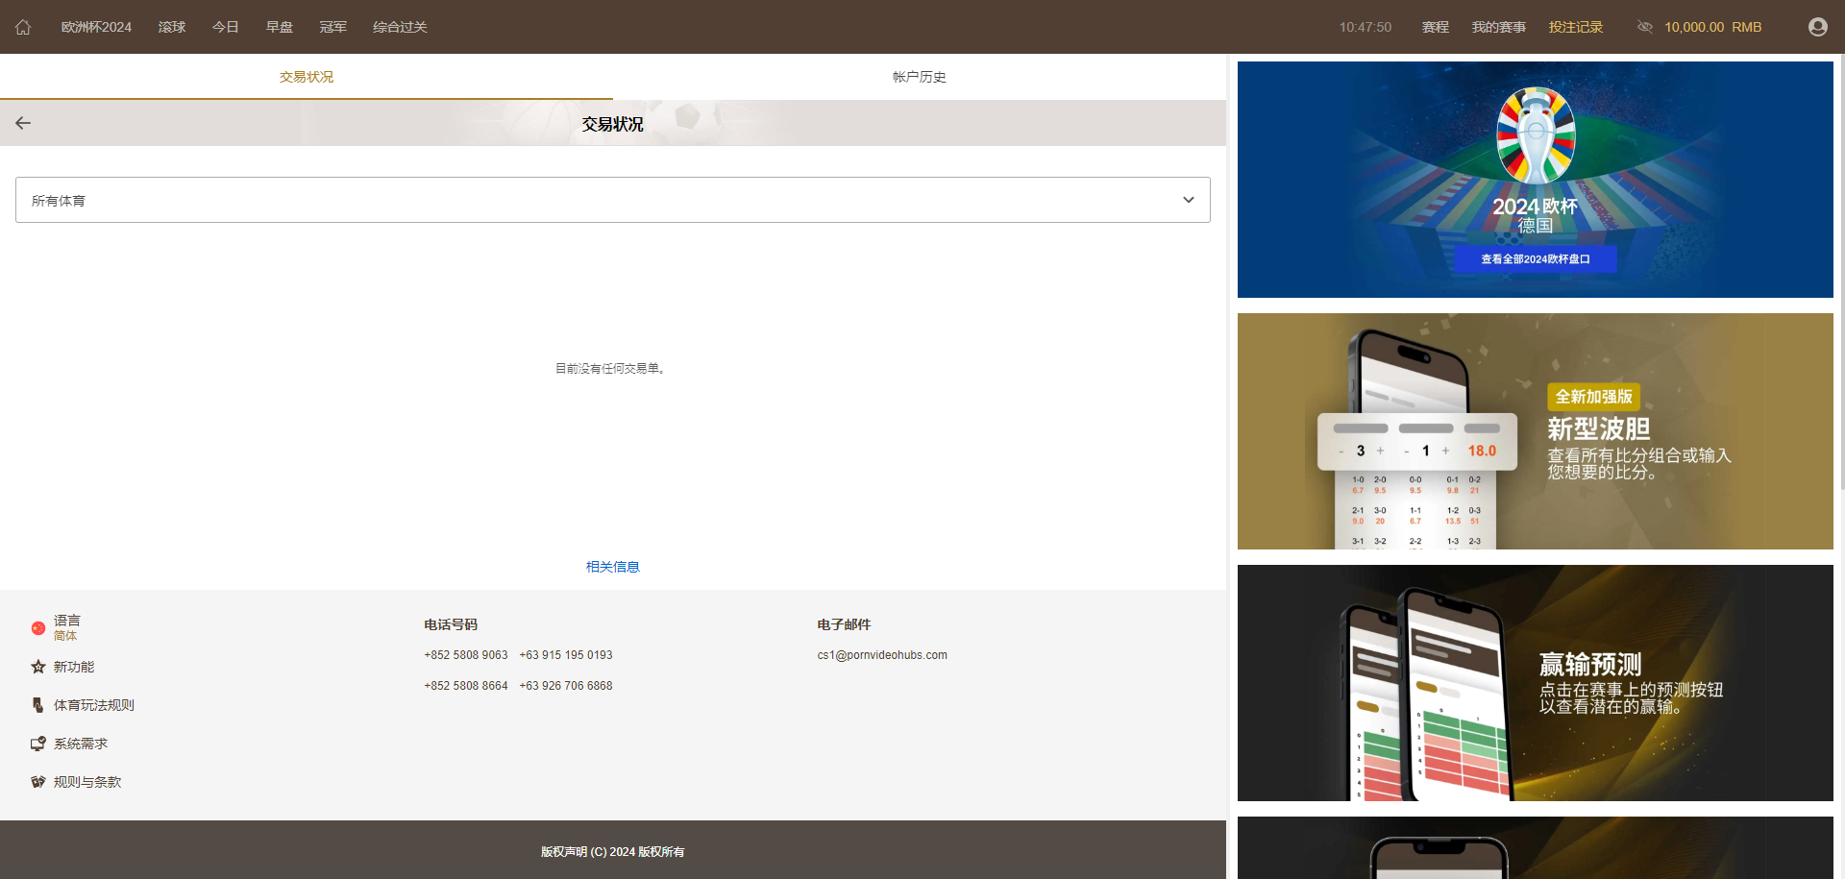This screenshot has height=879, width=1845.
Task: Click the 新型波胆 promotional banner
Action: (1535, 431)
